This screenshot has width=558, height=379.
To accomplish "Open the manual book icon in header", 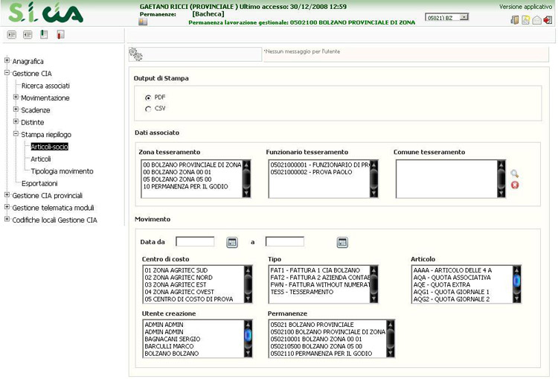I will click(515, 20).
